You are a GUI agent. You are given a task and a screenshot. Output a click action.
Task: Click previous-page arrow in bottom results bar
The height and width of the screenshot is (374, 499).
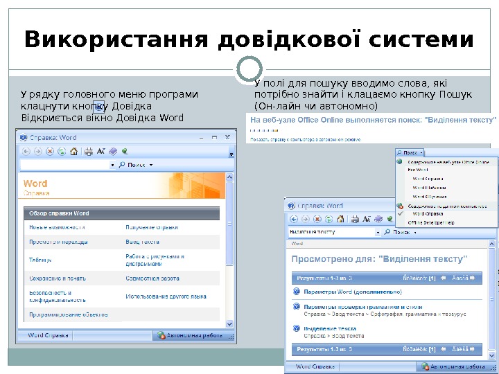click(x=443, y=349)
